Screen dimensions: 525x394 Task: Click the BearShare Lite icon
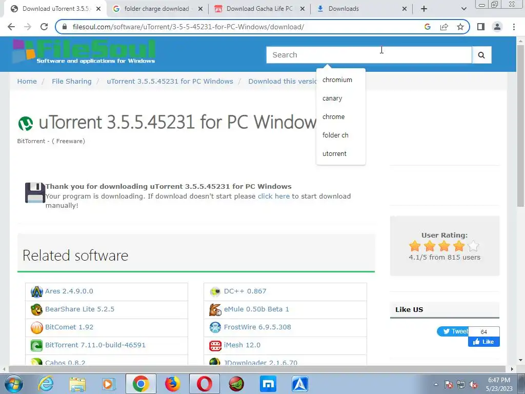tap(36, 309)
